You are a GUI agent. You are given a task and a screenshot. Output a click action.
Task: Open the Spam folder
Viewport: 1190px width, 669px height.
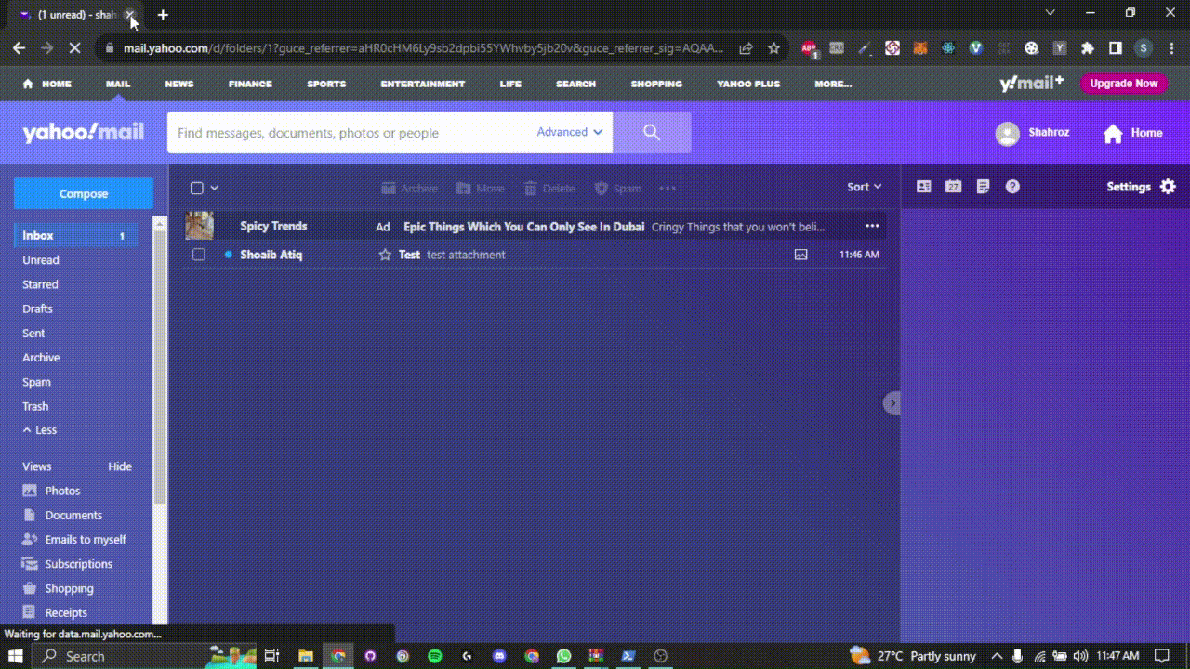pos(36,382)
